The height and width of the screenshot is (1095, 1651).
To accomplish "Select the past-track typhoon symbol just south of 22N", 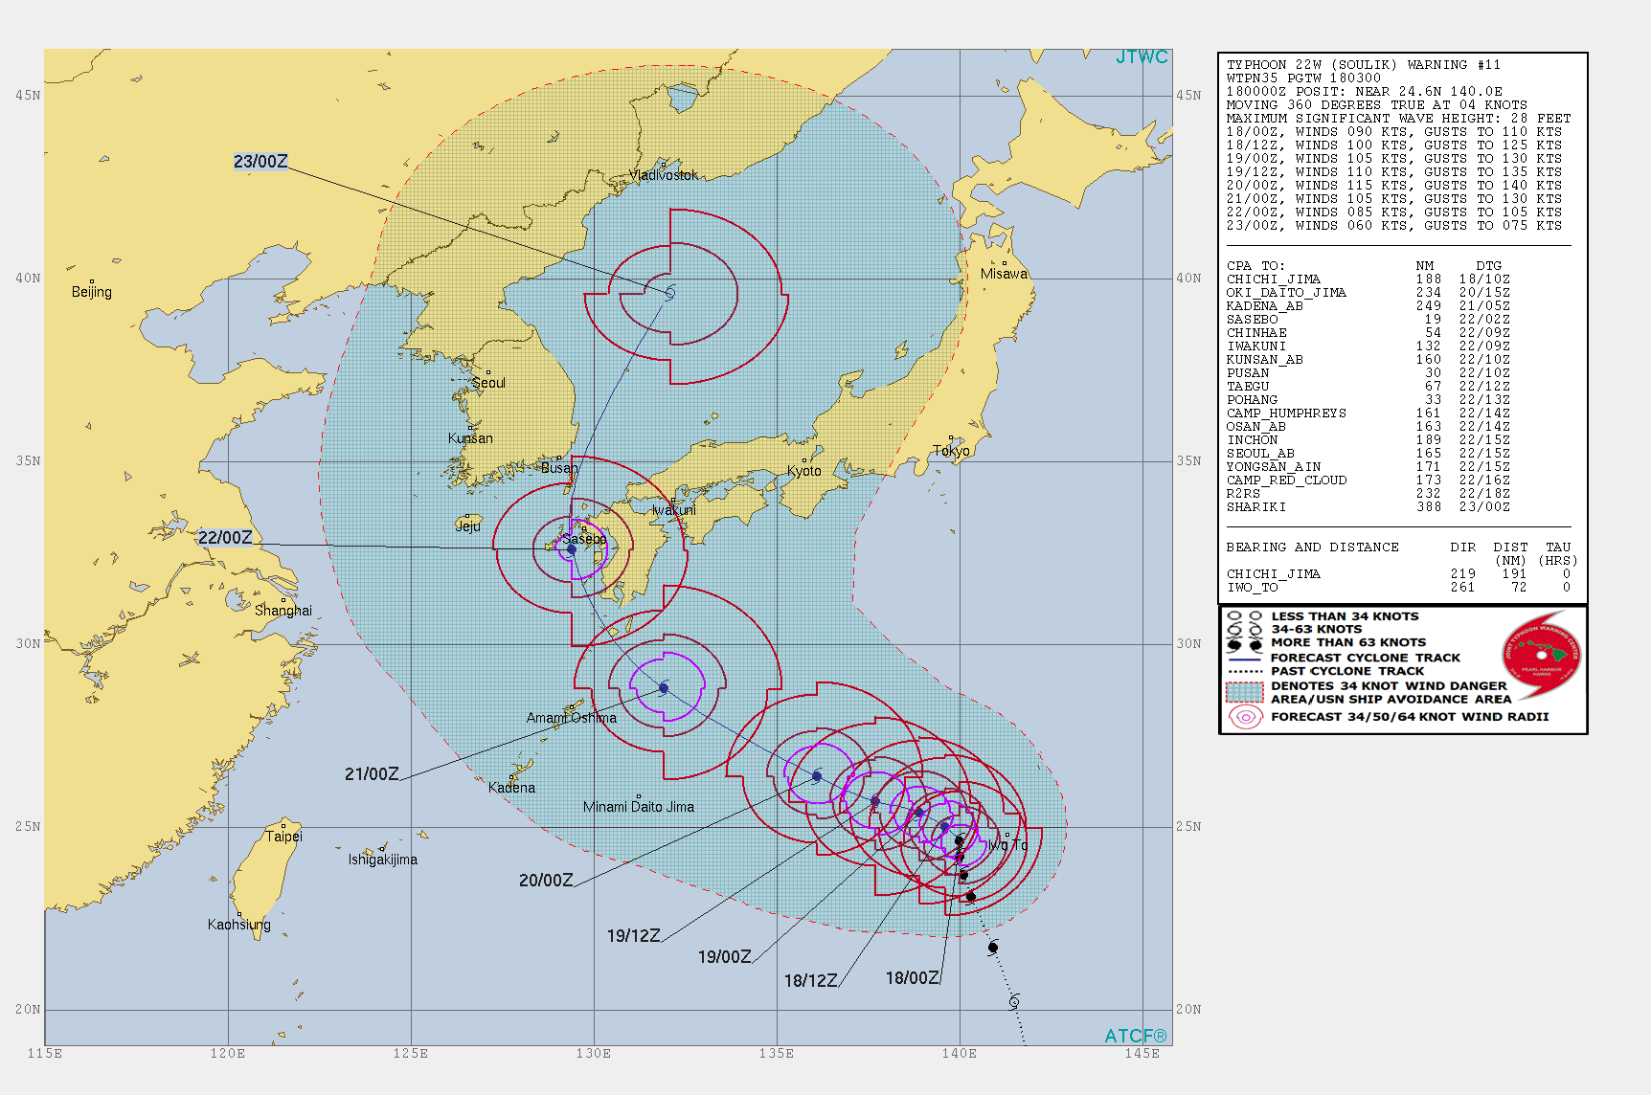I will click(993, 948).
